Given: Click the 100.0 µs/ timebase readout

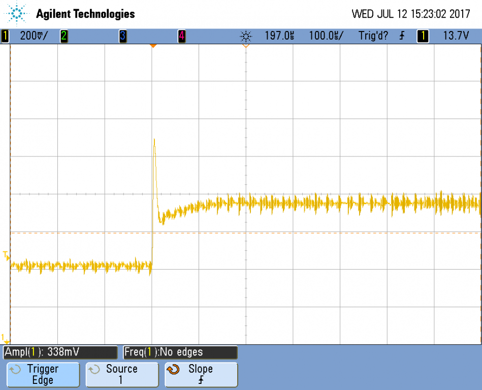Looking at the screenshot, I should point(326,36).
